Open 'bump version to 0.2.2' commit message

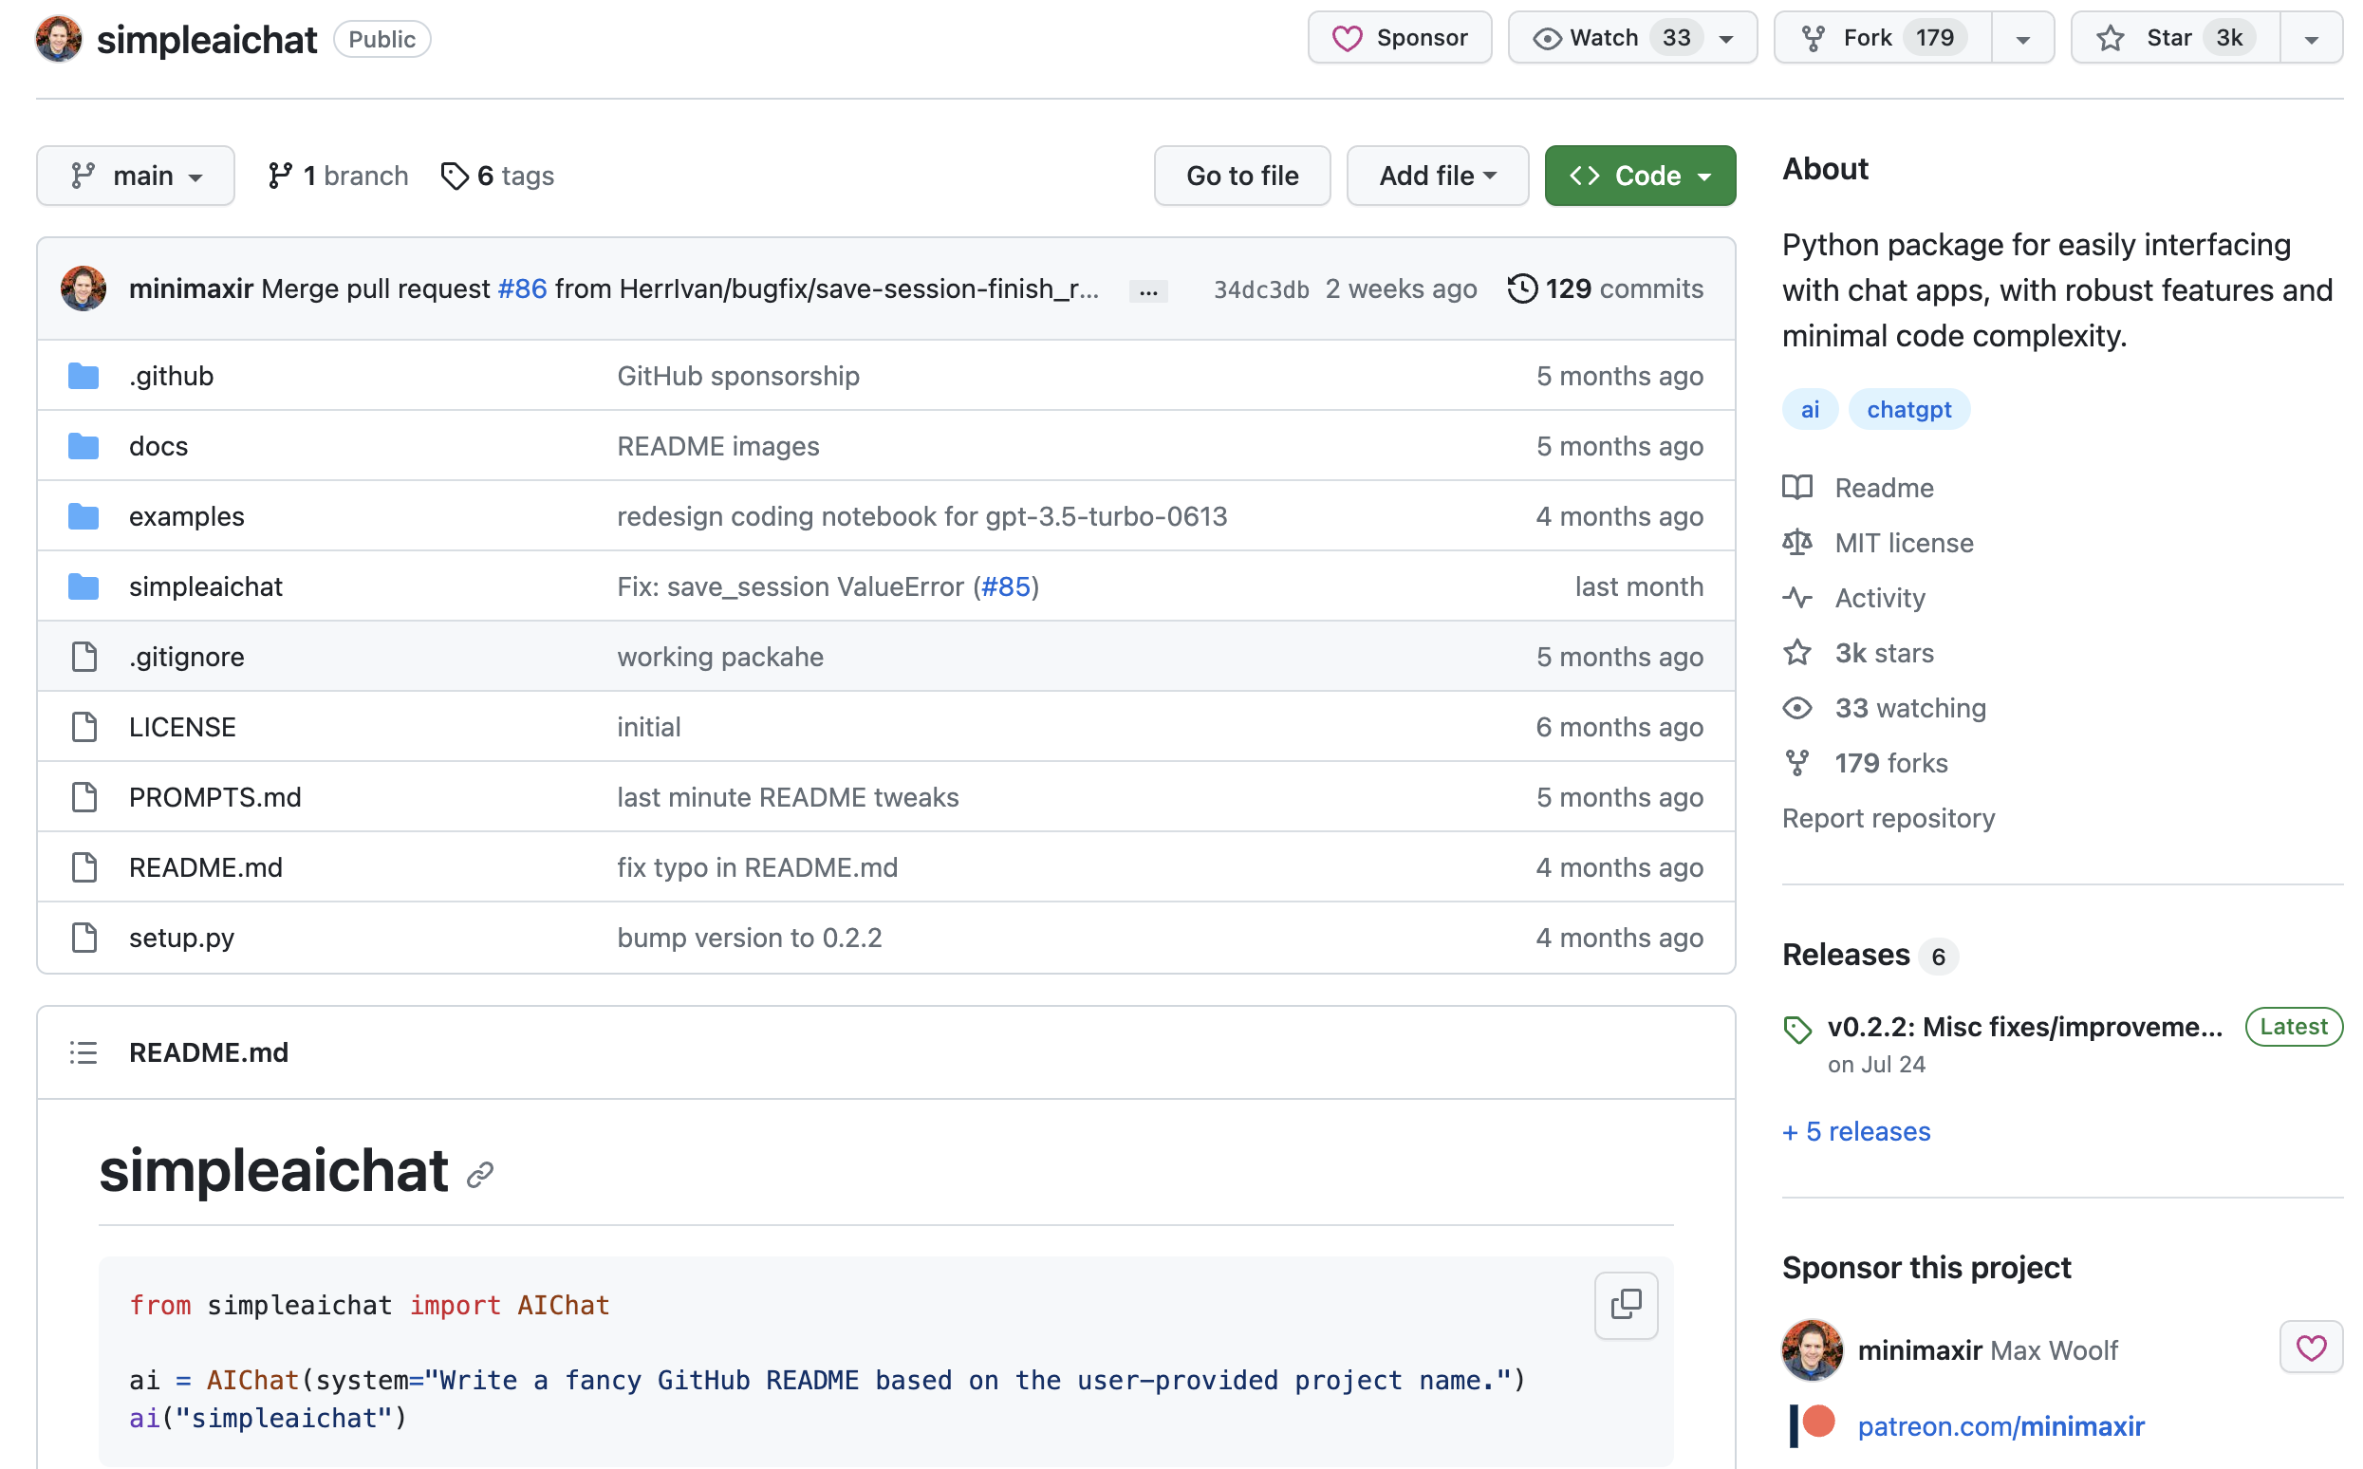749,938
